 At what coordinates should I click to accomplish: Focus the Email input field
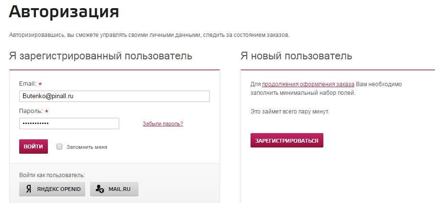[x=114, y=96]
